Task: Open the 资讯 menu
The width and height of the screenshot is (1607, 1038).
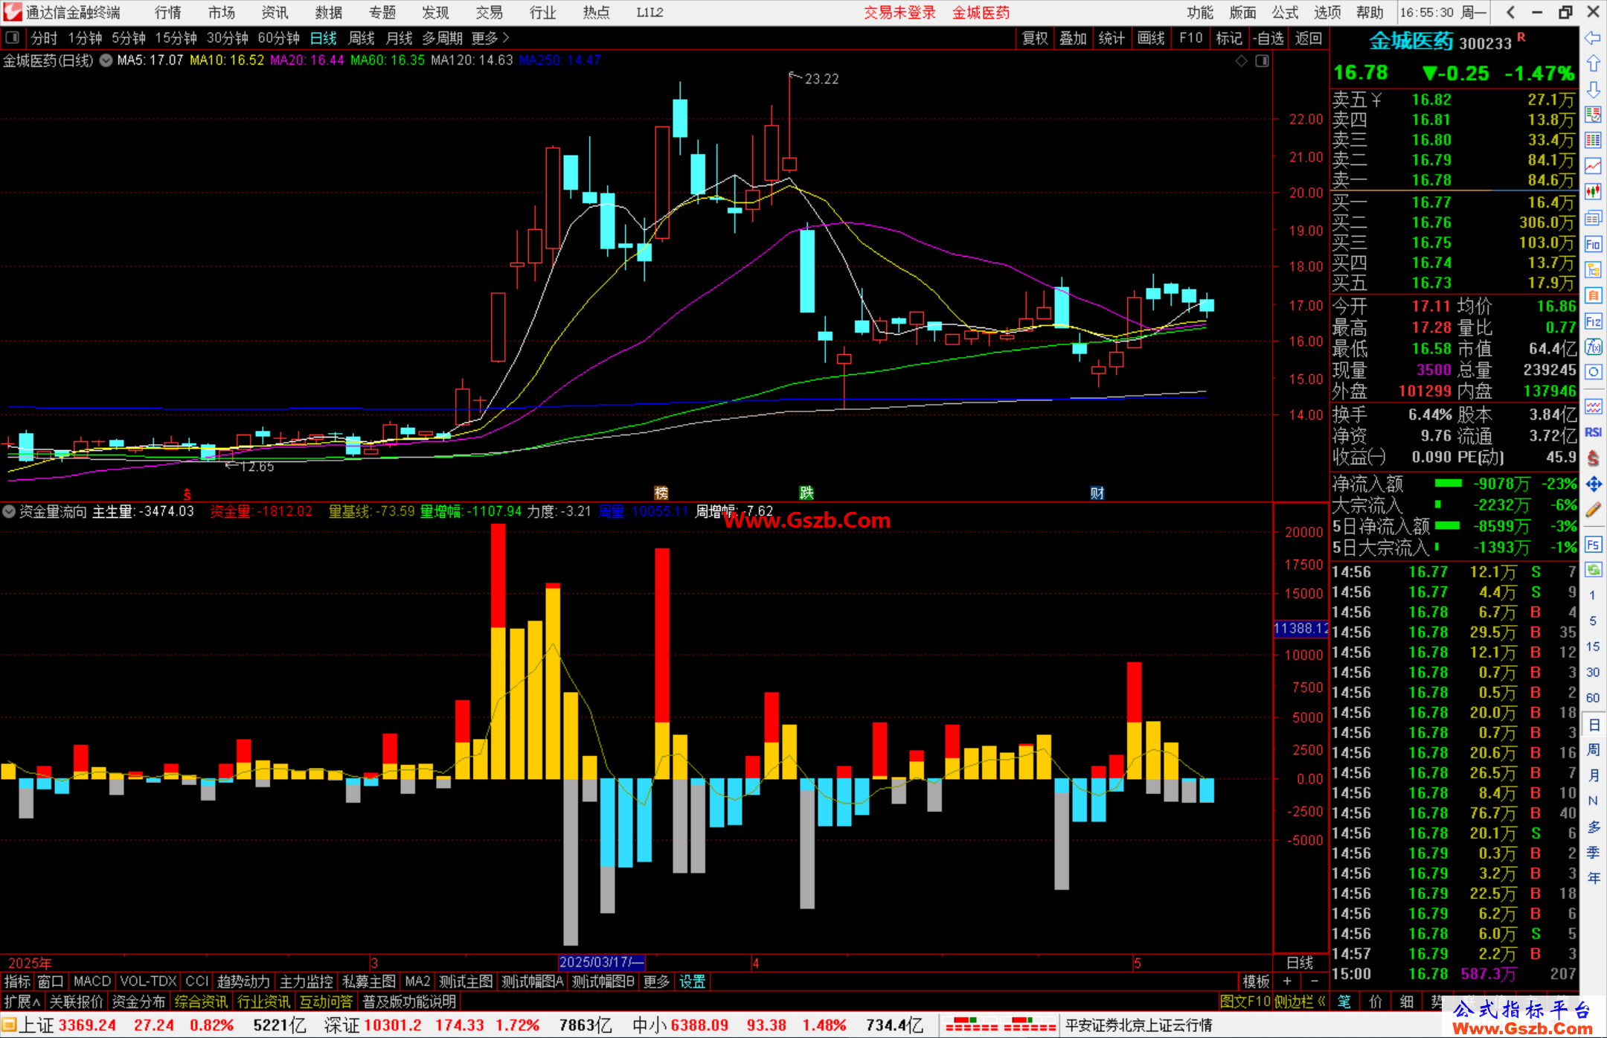Action: (275, 13)
